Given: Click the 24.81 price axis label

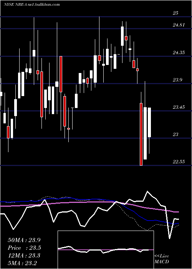Looking at the screenshot, I should pyautogui.click(x=179, y=25).
